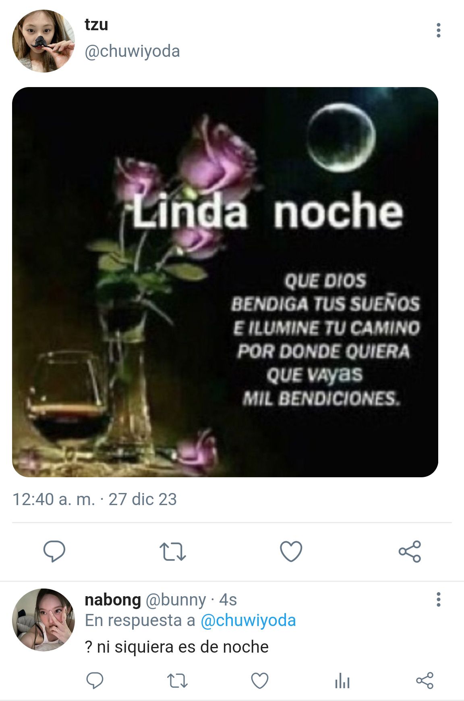Tap the @chuwiyoda handle under tzu

pos(132,51)
